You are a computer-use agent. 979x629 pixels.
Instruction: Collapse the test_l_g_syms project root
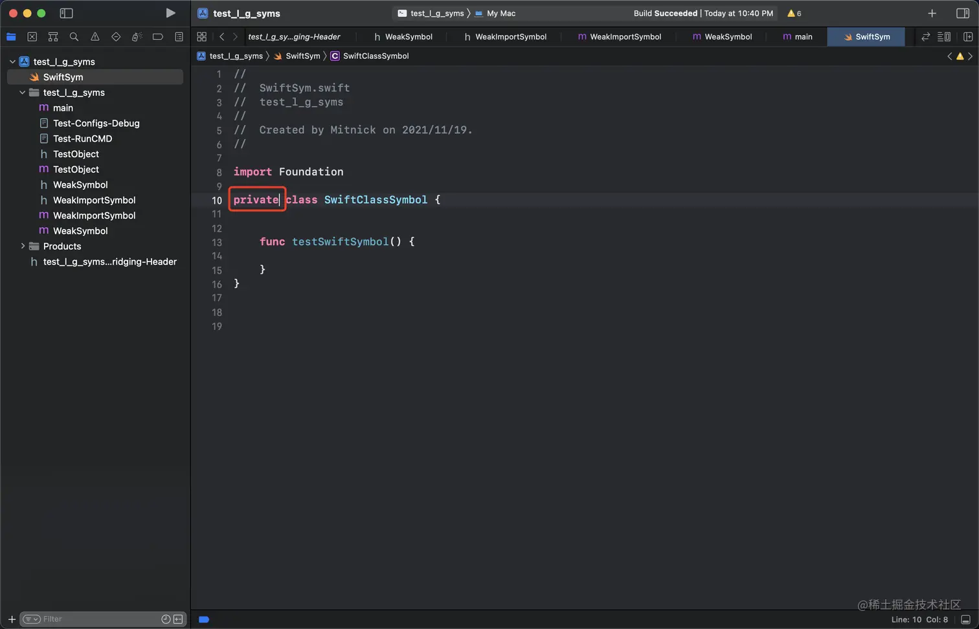[x=12, y=61]
